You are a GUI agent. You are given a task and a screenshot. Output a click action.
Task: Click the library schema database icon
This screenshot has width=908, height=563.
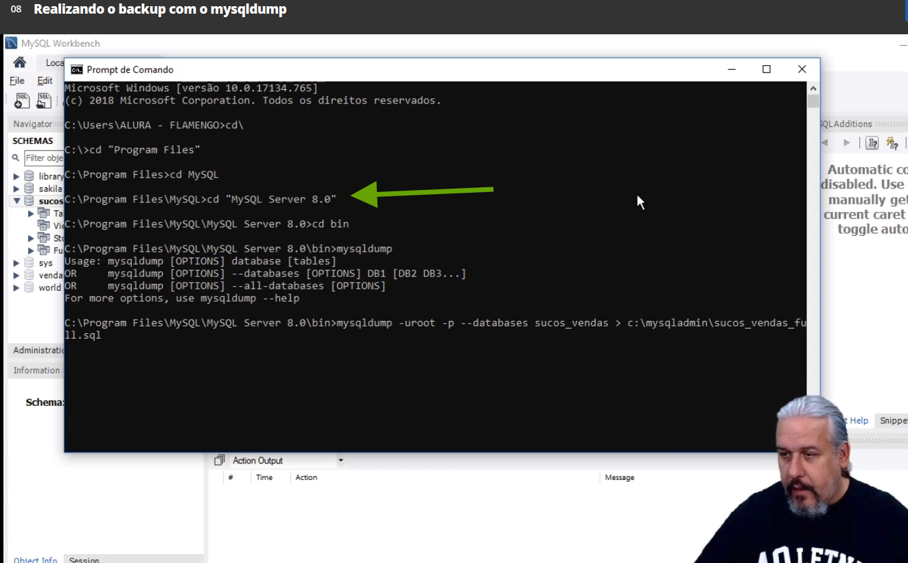29,176
